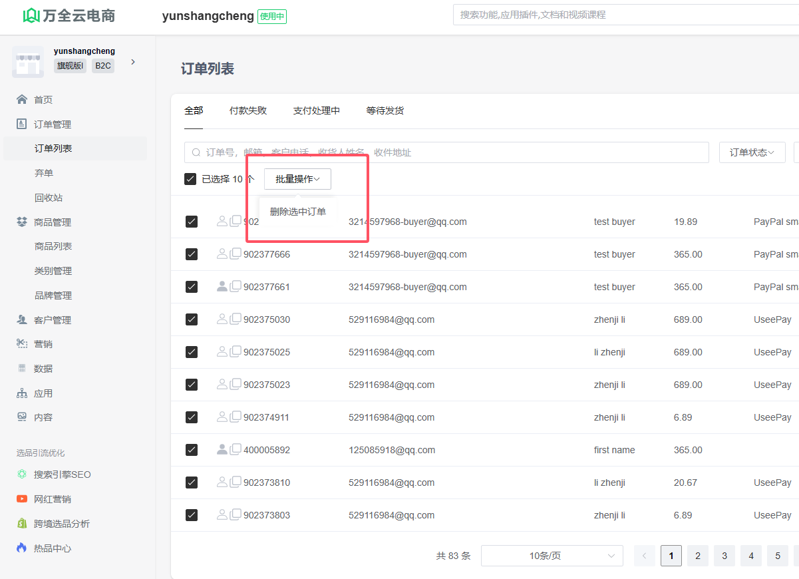Deselect the checkbox for order 902373803
The height and width of the screenshot is (579, 799).
point(192,515)
